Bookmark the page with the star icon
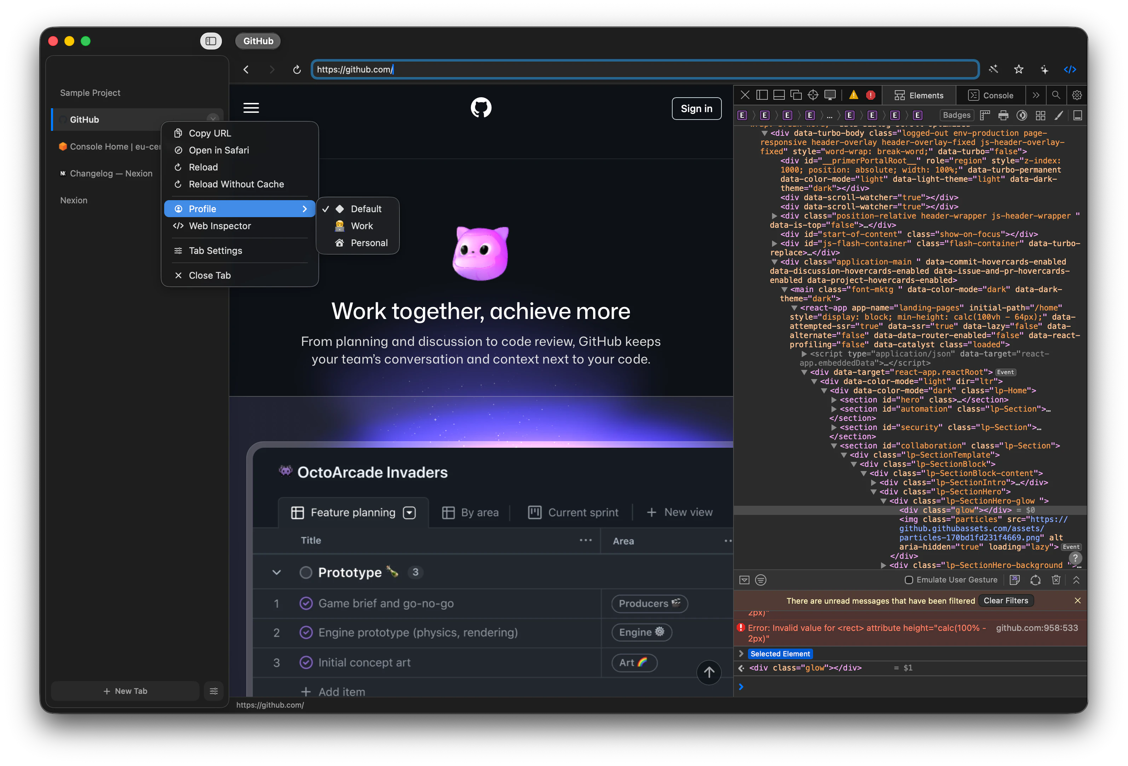Screen dimensions: 1128x766 [1019, 69]
